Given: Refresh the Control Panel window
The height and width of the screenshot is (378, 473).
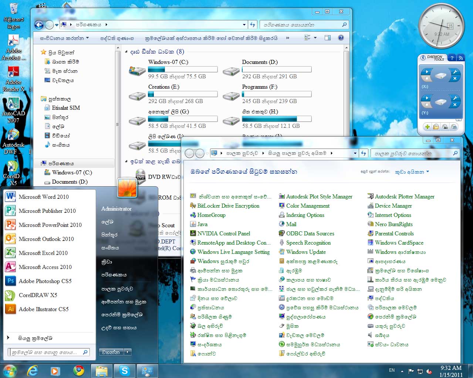Looking at the screenshot, I should (364, 153).
